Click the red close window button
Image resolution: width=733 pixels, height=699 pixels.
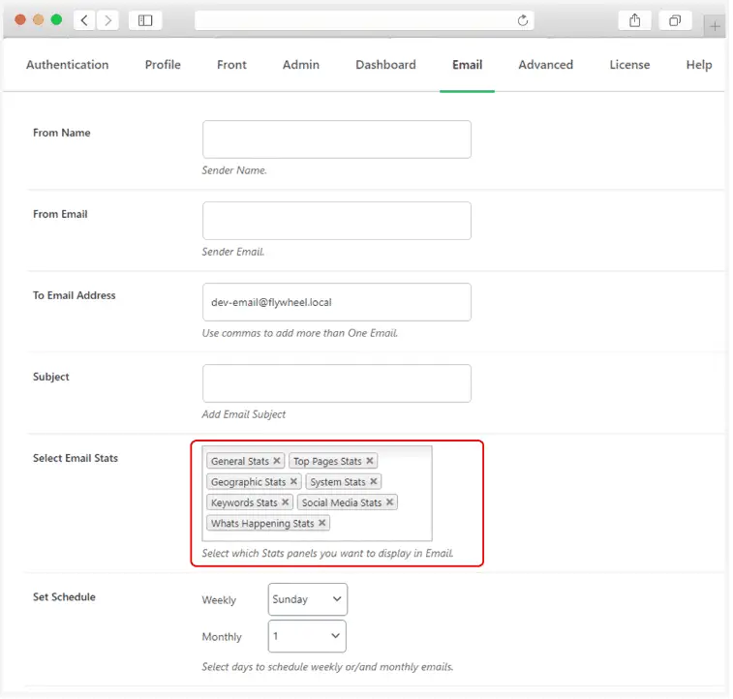click(20, 19)
